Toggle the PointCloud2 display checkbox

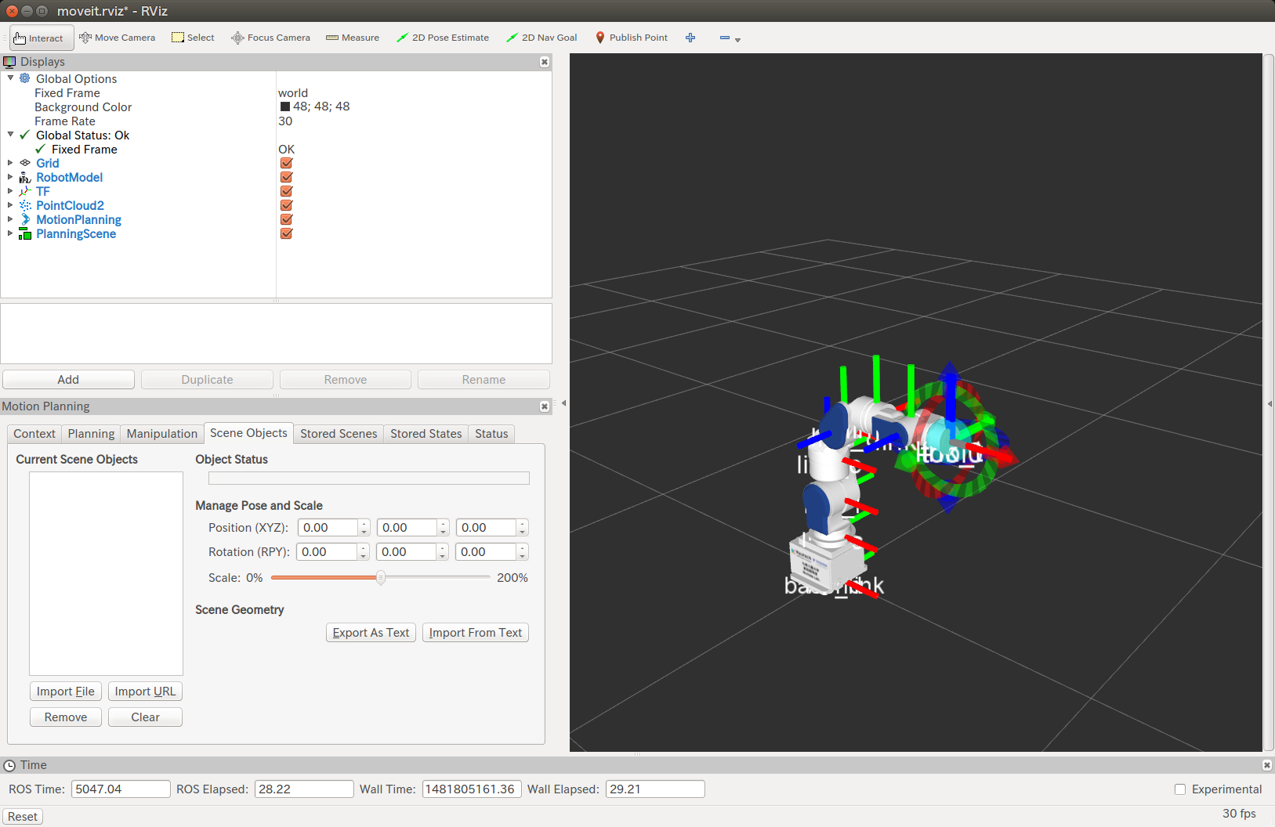tap(286, 205)
